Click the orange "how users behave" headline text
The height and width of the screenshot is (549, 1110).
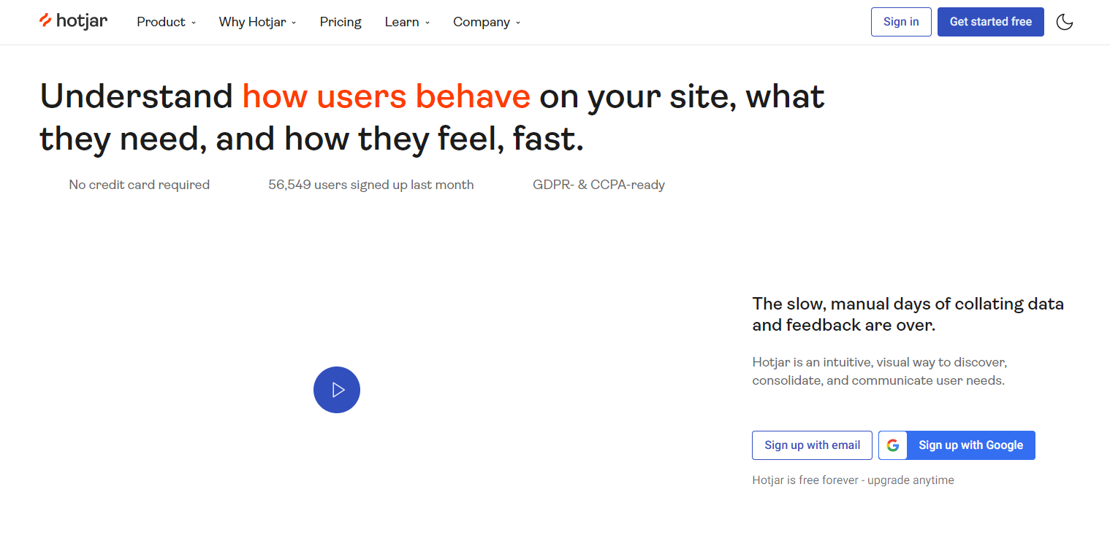tap(386, 96)
